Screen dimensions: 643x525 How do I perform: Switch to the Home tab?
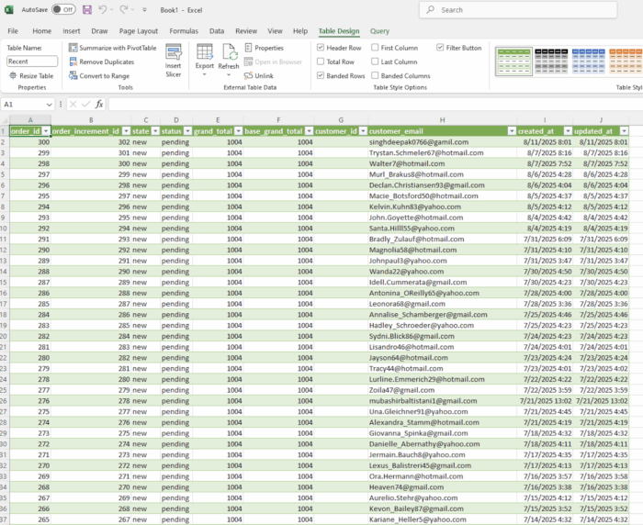tap(42, 31)
